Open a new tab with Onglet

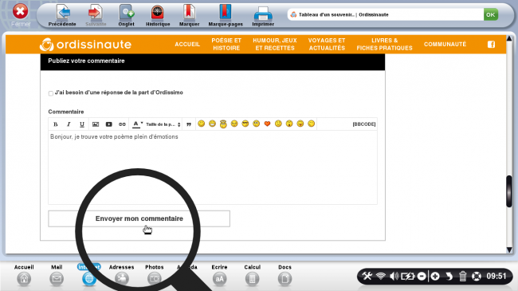point(126,15)
